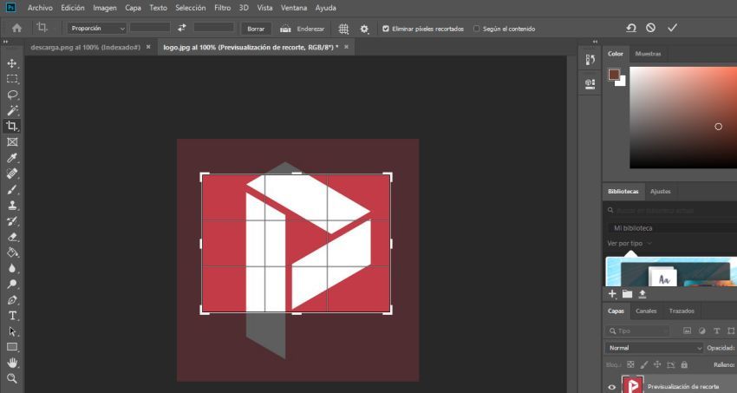Select the Path Selection tool
Screen dimensions: 737x393
point(12,331)
